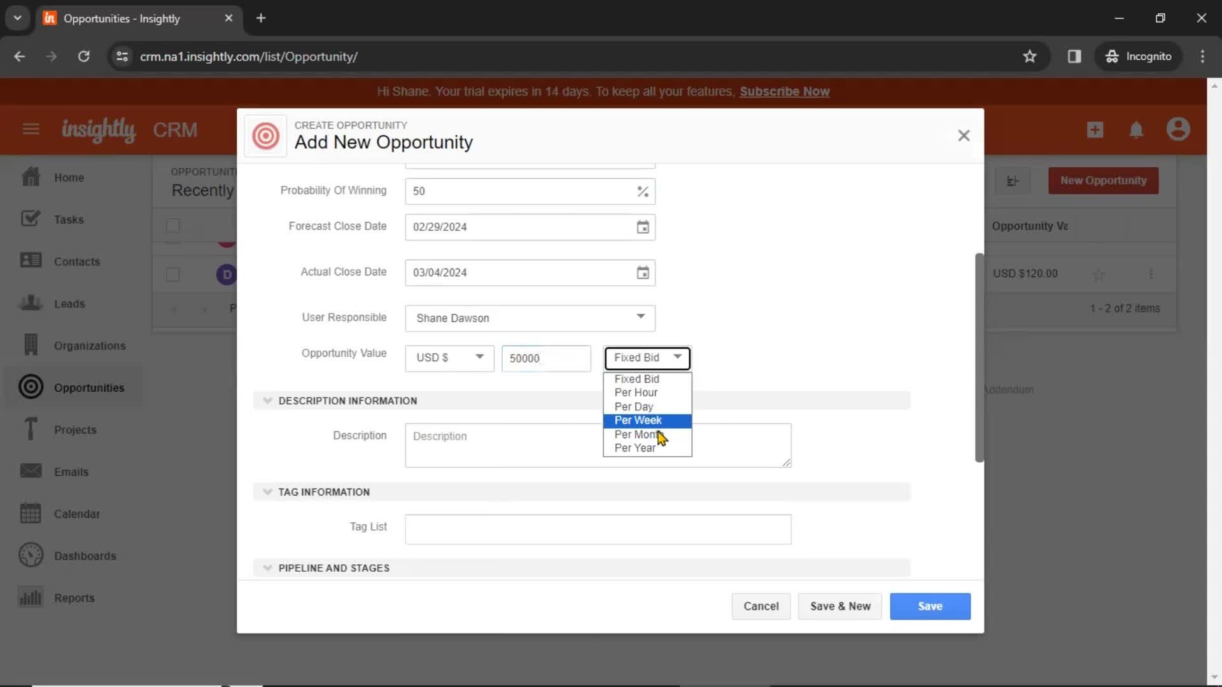Select Fixed Bid from billing options

tap(638, 378)
